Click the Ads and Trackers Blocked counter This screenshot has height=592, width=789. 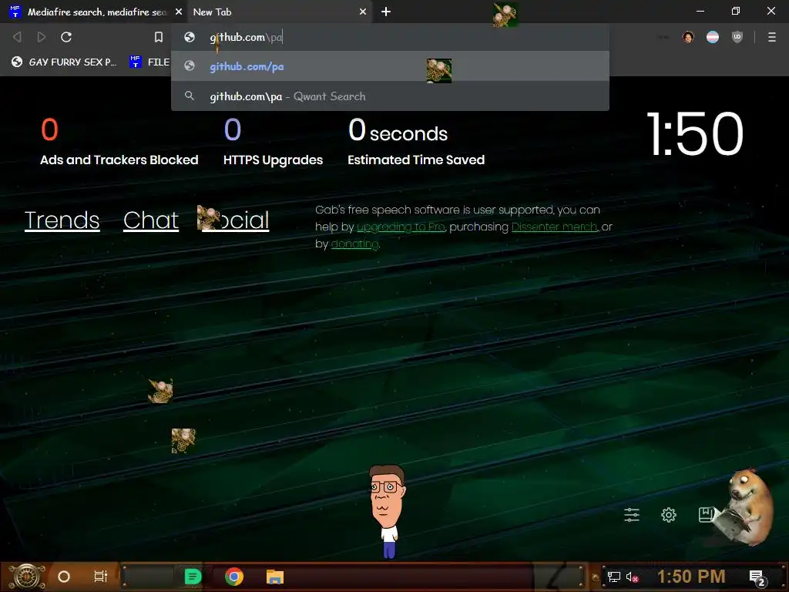tap(119, 142)
